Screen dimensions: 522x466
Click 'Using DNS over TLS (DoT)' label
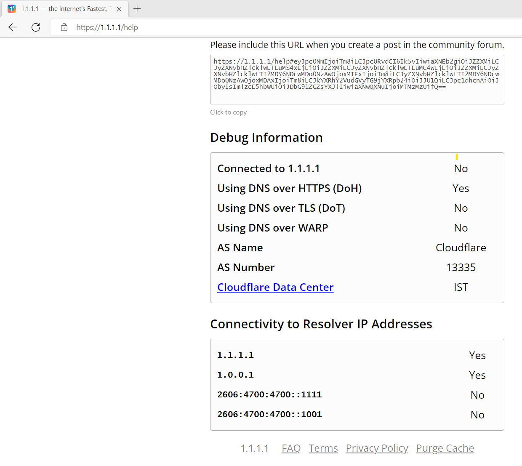[x=281, y=208]
